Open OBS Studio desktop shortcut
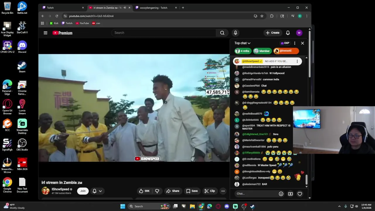 (22, 145)
